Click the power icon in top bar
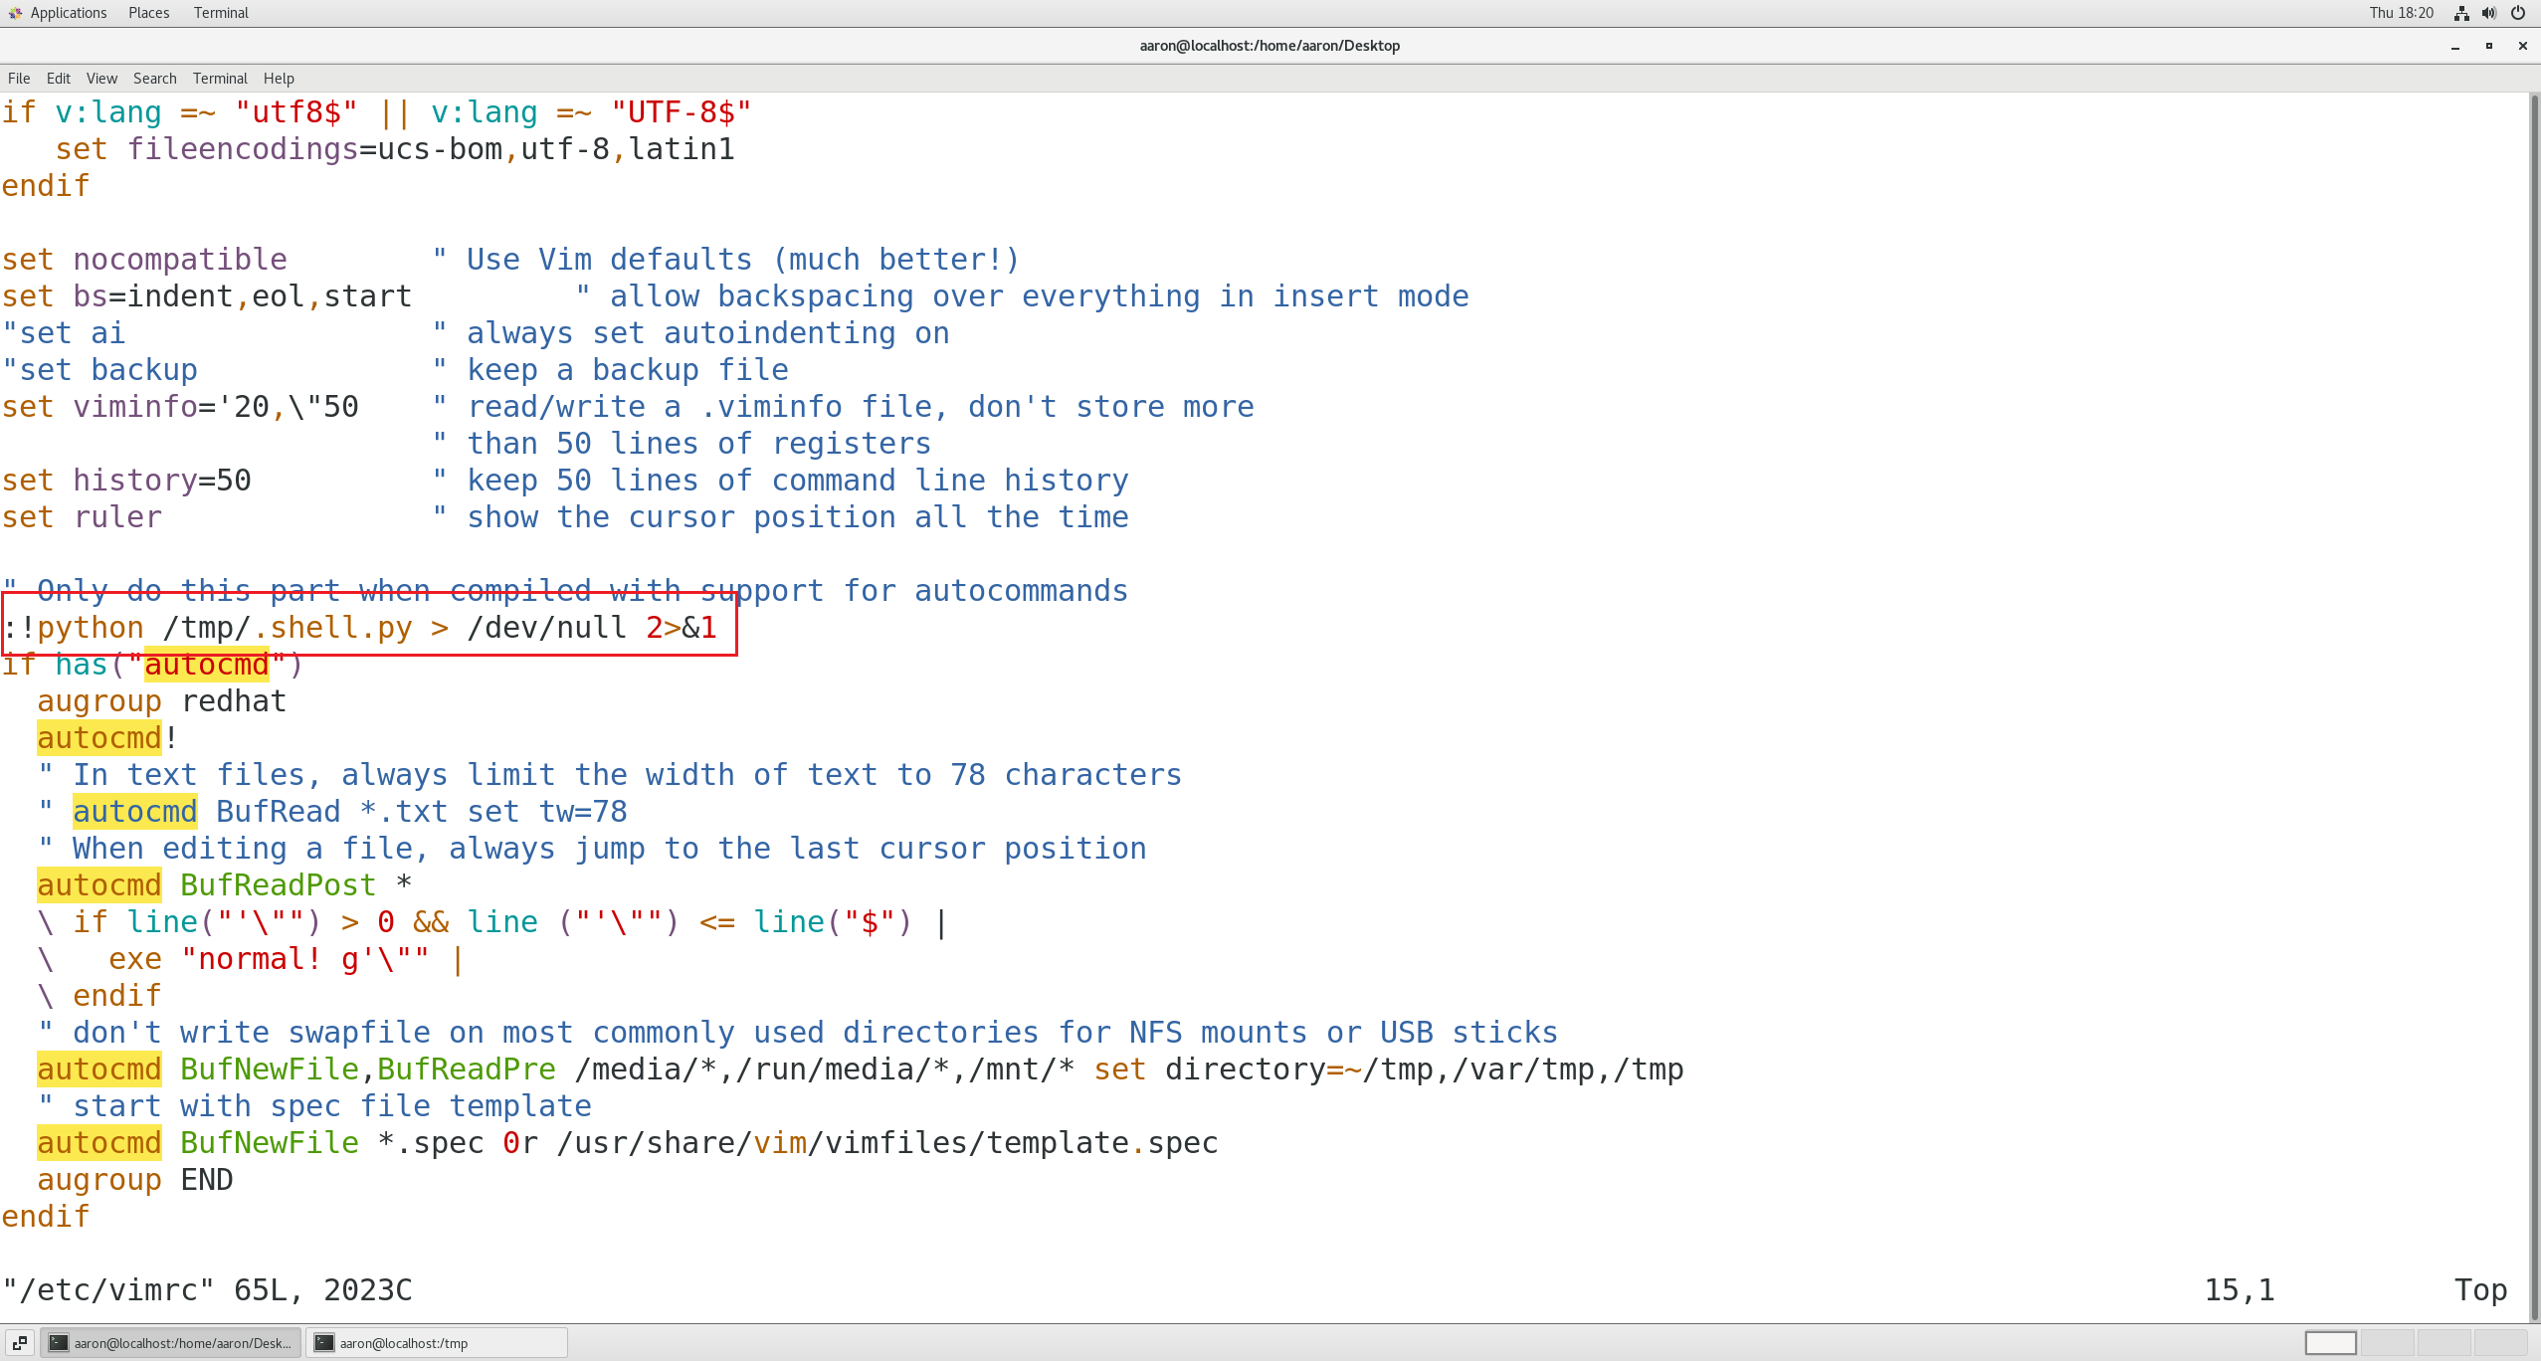2541x1361 pixels. point(2518,13)
